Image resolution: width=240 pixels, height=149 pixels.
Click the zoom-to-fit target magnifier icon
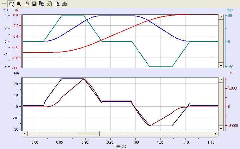click(19, 4)
